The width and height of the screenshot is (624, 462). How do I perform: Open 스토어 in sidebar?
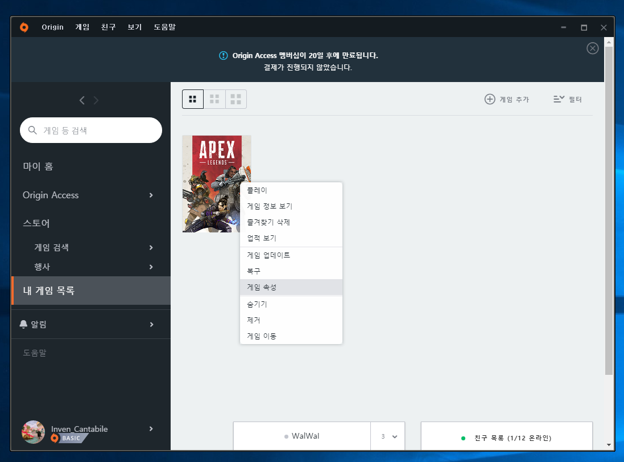click(36, 223)
